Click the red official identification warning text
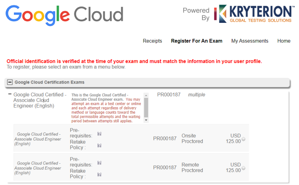The width and height of the screenshot is (299, 185). coord(134,61)
